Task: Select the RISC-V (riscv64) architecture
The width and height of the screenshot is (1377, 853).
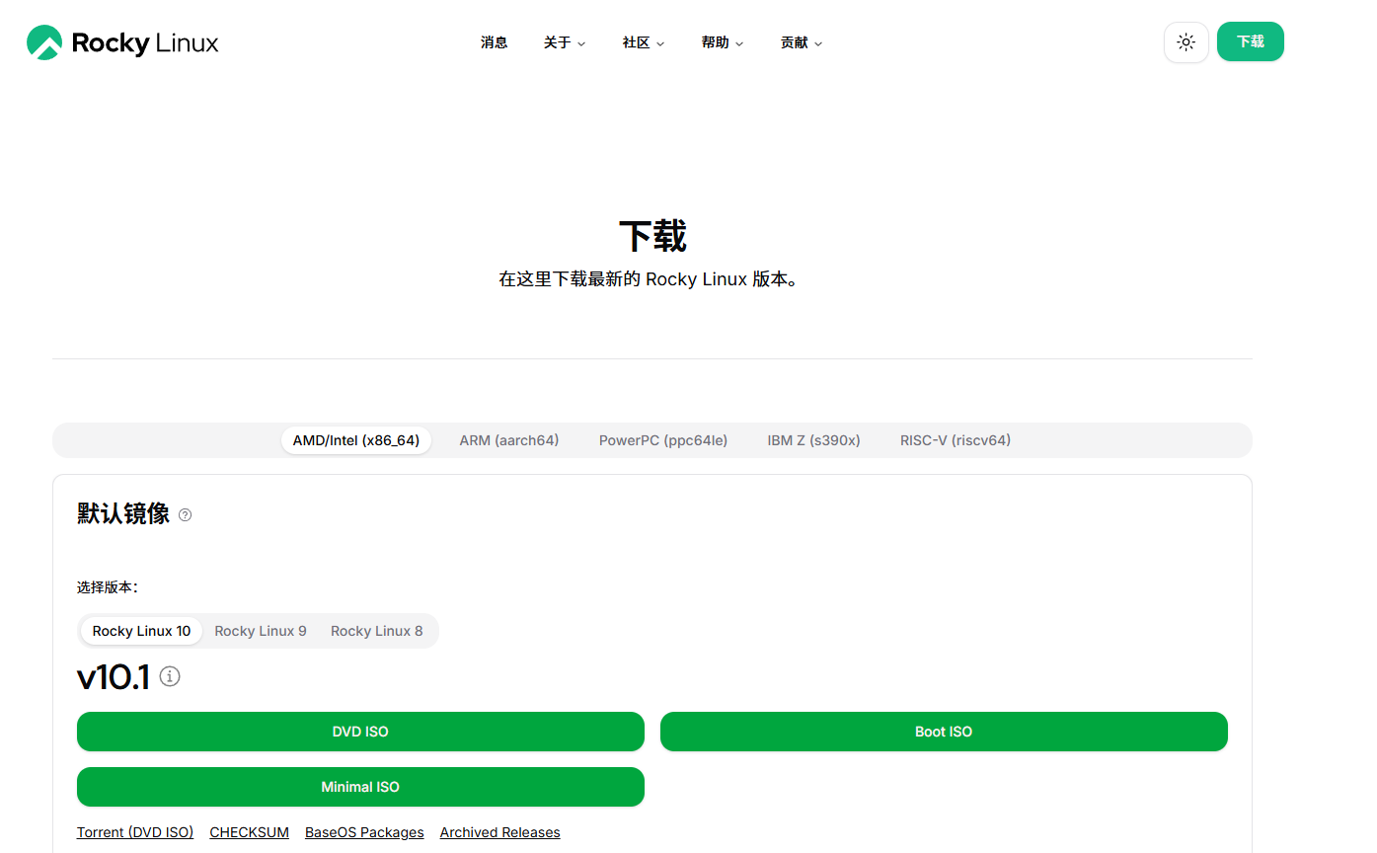Action: click(955, 439)
